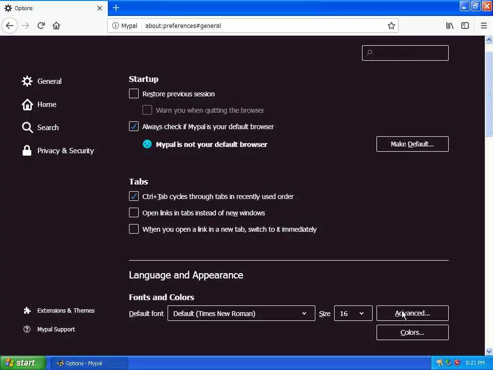
Task: Open a new tab with plus button
Action: click(x=116, y=8)
